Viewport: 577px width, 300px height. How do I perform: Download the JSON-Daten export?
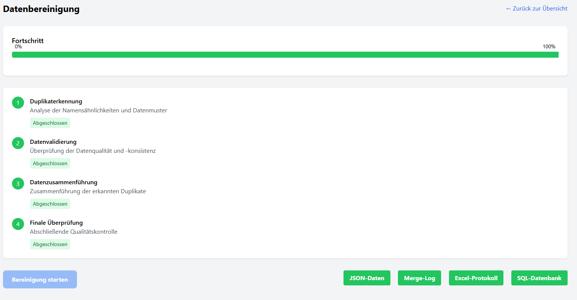tap(367, 278)
